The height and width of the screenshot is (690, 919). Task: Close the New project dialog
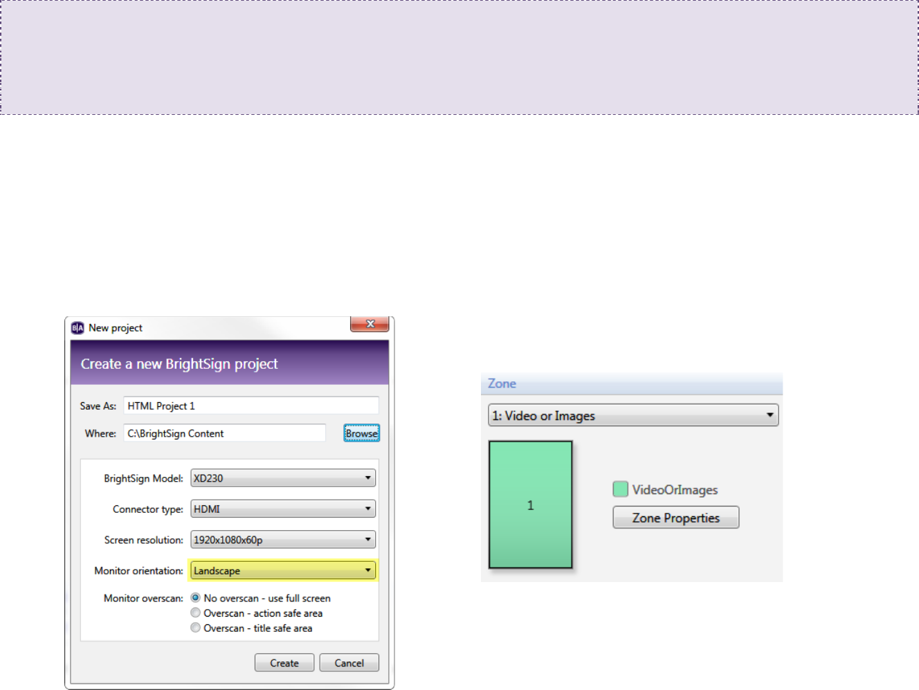(x=370, y=324)
